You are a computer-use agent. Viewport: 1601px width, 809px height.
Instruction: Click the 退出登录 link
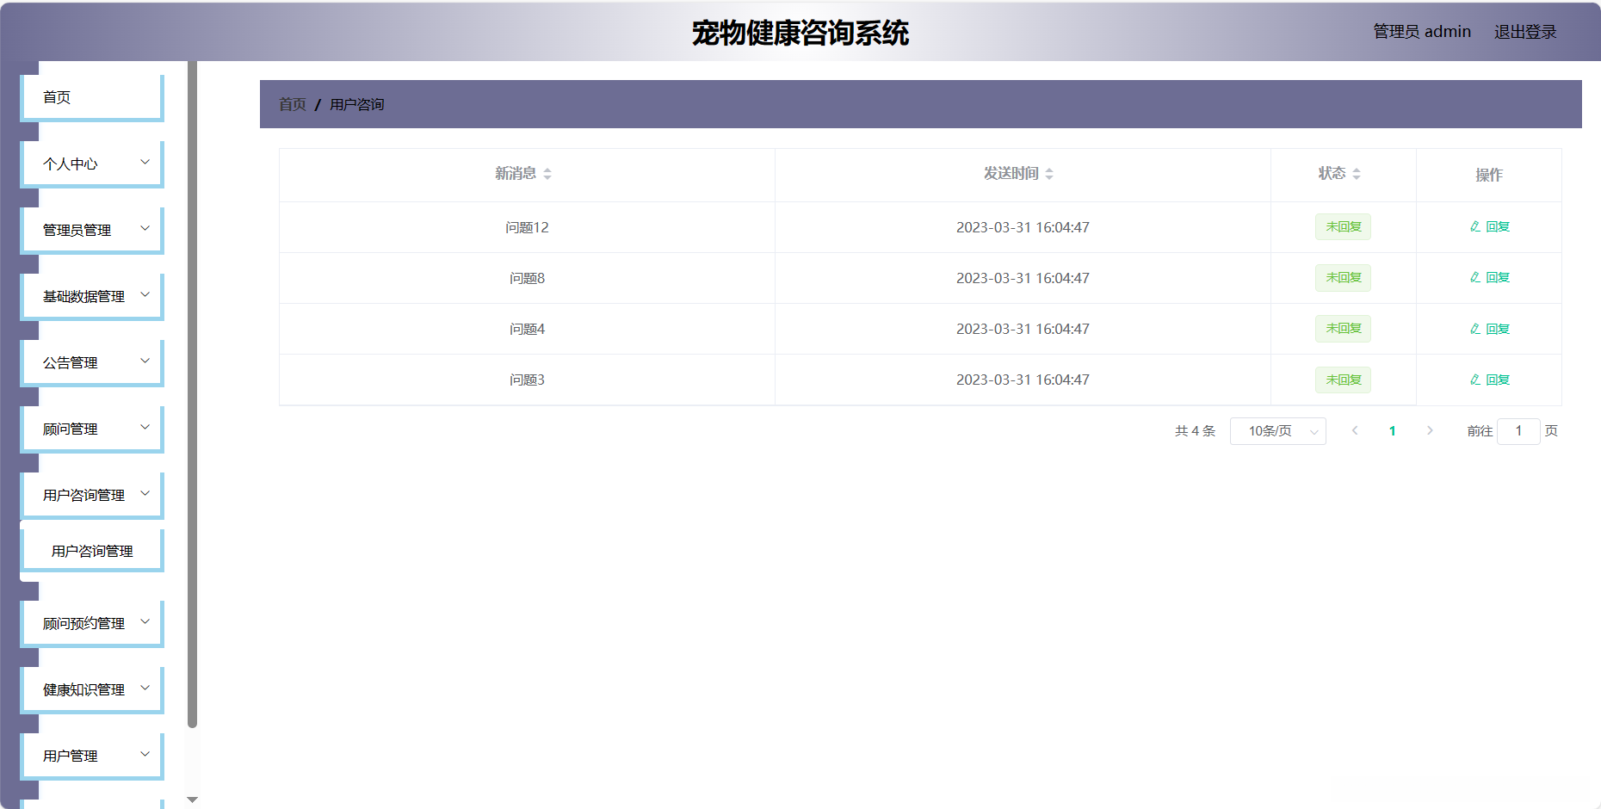pos(1524,31)
